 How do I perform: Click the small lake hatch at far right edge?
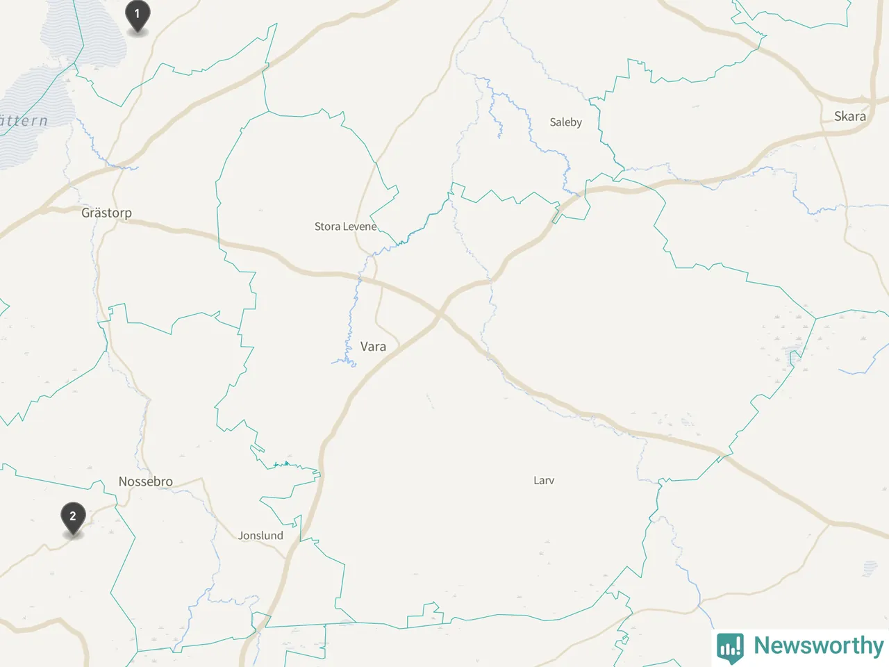870,568
